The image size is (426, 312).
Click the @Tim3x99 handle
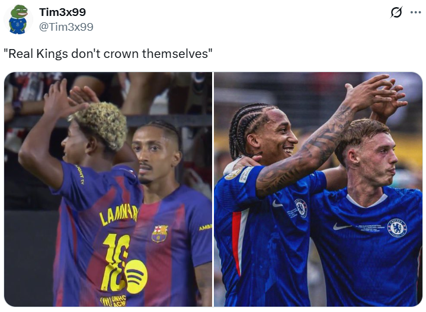click(x=66, y=27)
